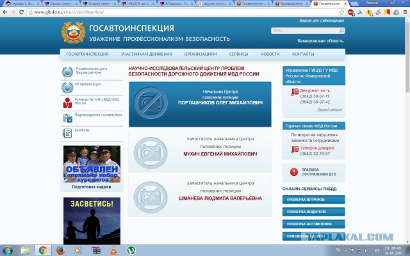The width and height of the screenshot is (410, 256).
Task: Open File Explorer from the taskbar
Action: pyautogui.click(x=26, y=250)
